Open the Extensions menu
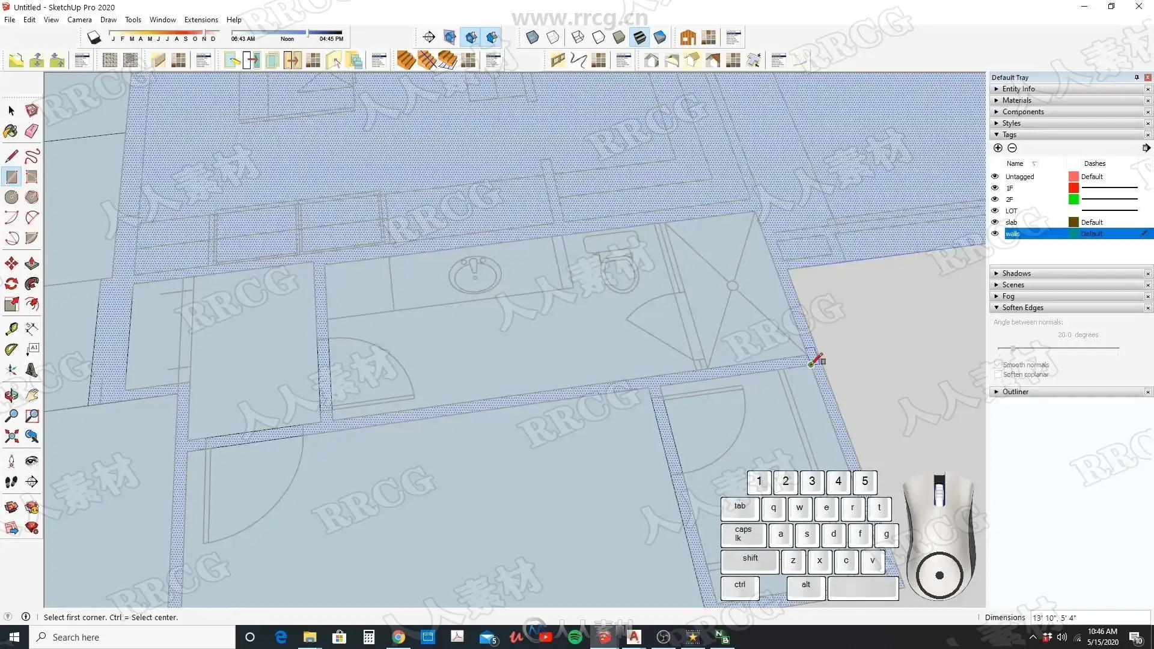Screen dimensions: 1154x649 pos(201,20)
